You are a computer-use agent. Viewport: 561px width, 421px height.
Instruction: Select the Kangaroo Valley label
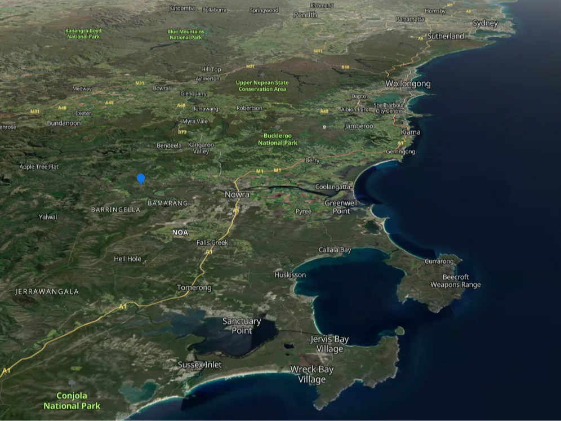point(201,148)
